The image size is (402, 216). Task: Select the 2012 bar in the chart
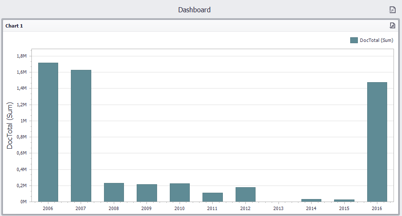(246, 194)
